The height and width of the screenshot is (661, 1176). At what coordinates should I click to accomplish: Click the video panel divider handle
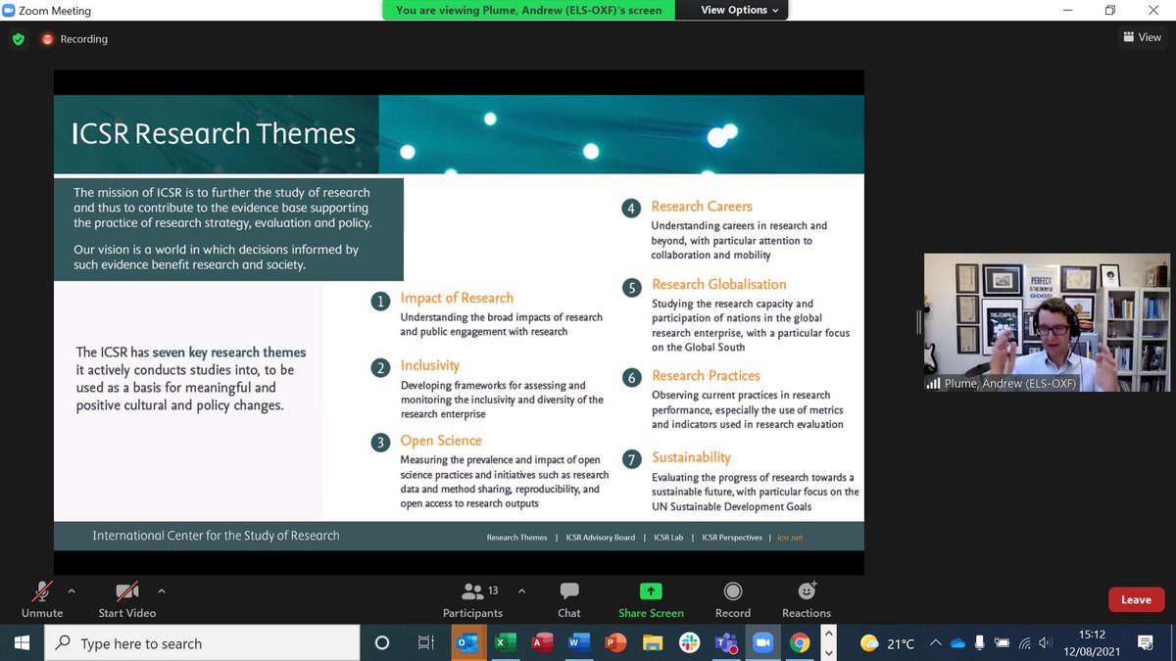[918, 322]
